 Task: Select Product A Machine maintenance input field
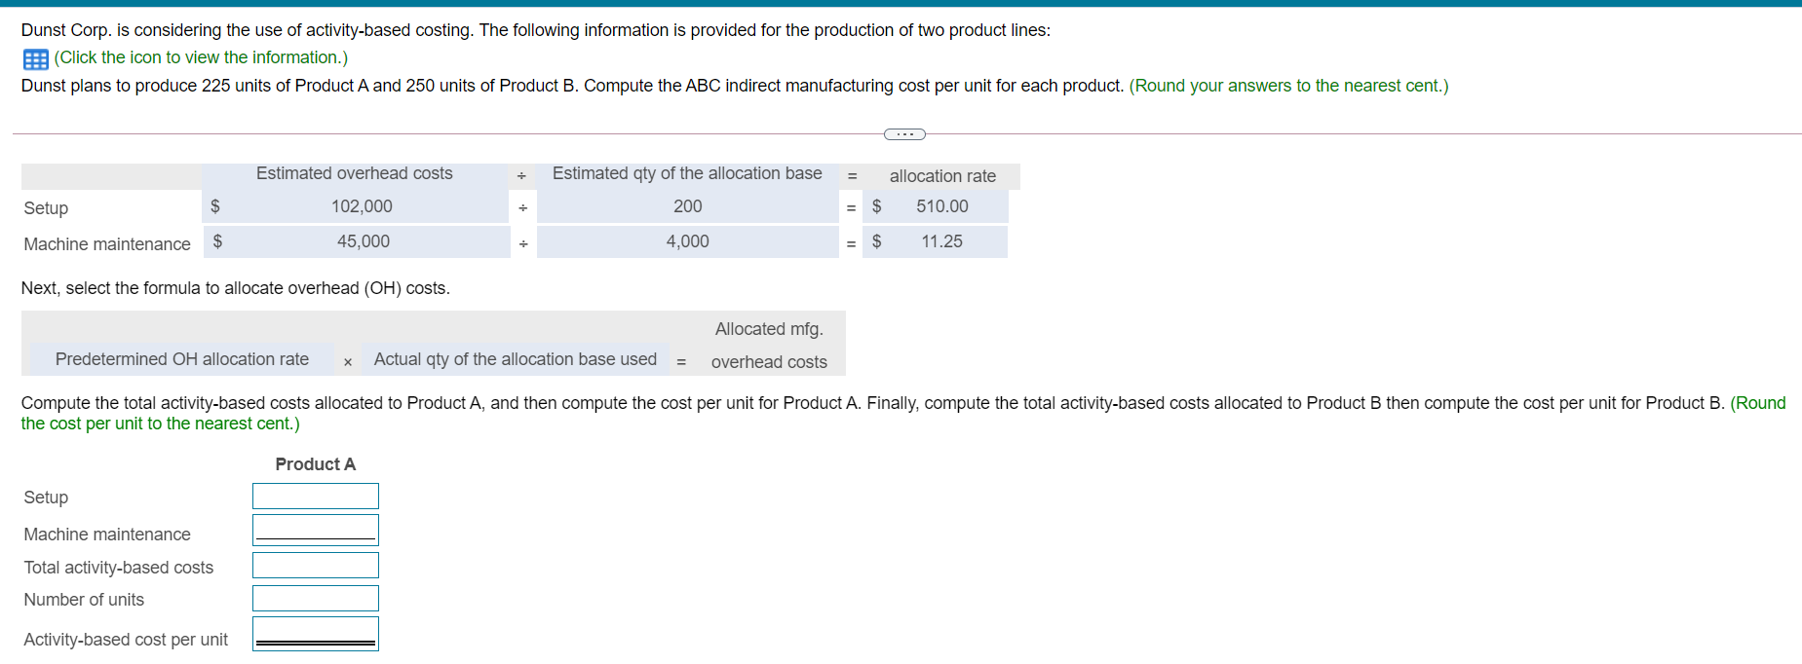(x=316, y=531)
